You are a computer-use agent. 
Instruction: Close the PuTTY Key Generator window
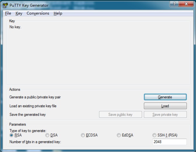[x=186, y=4]
